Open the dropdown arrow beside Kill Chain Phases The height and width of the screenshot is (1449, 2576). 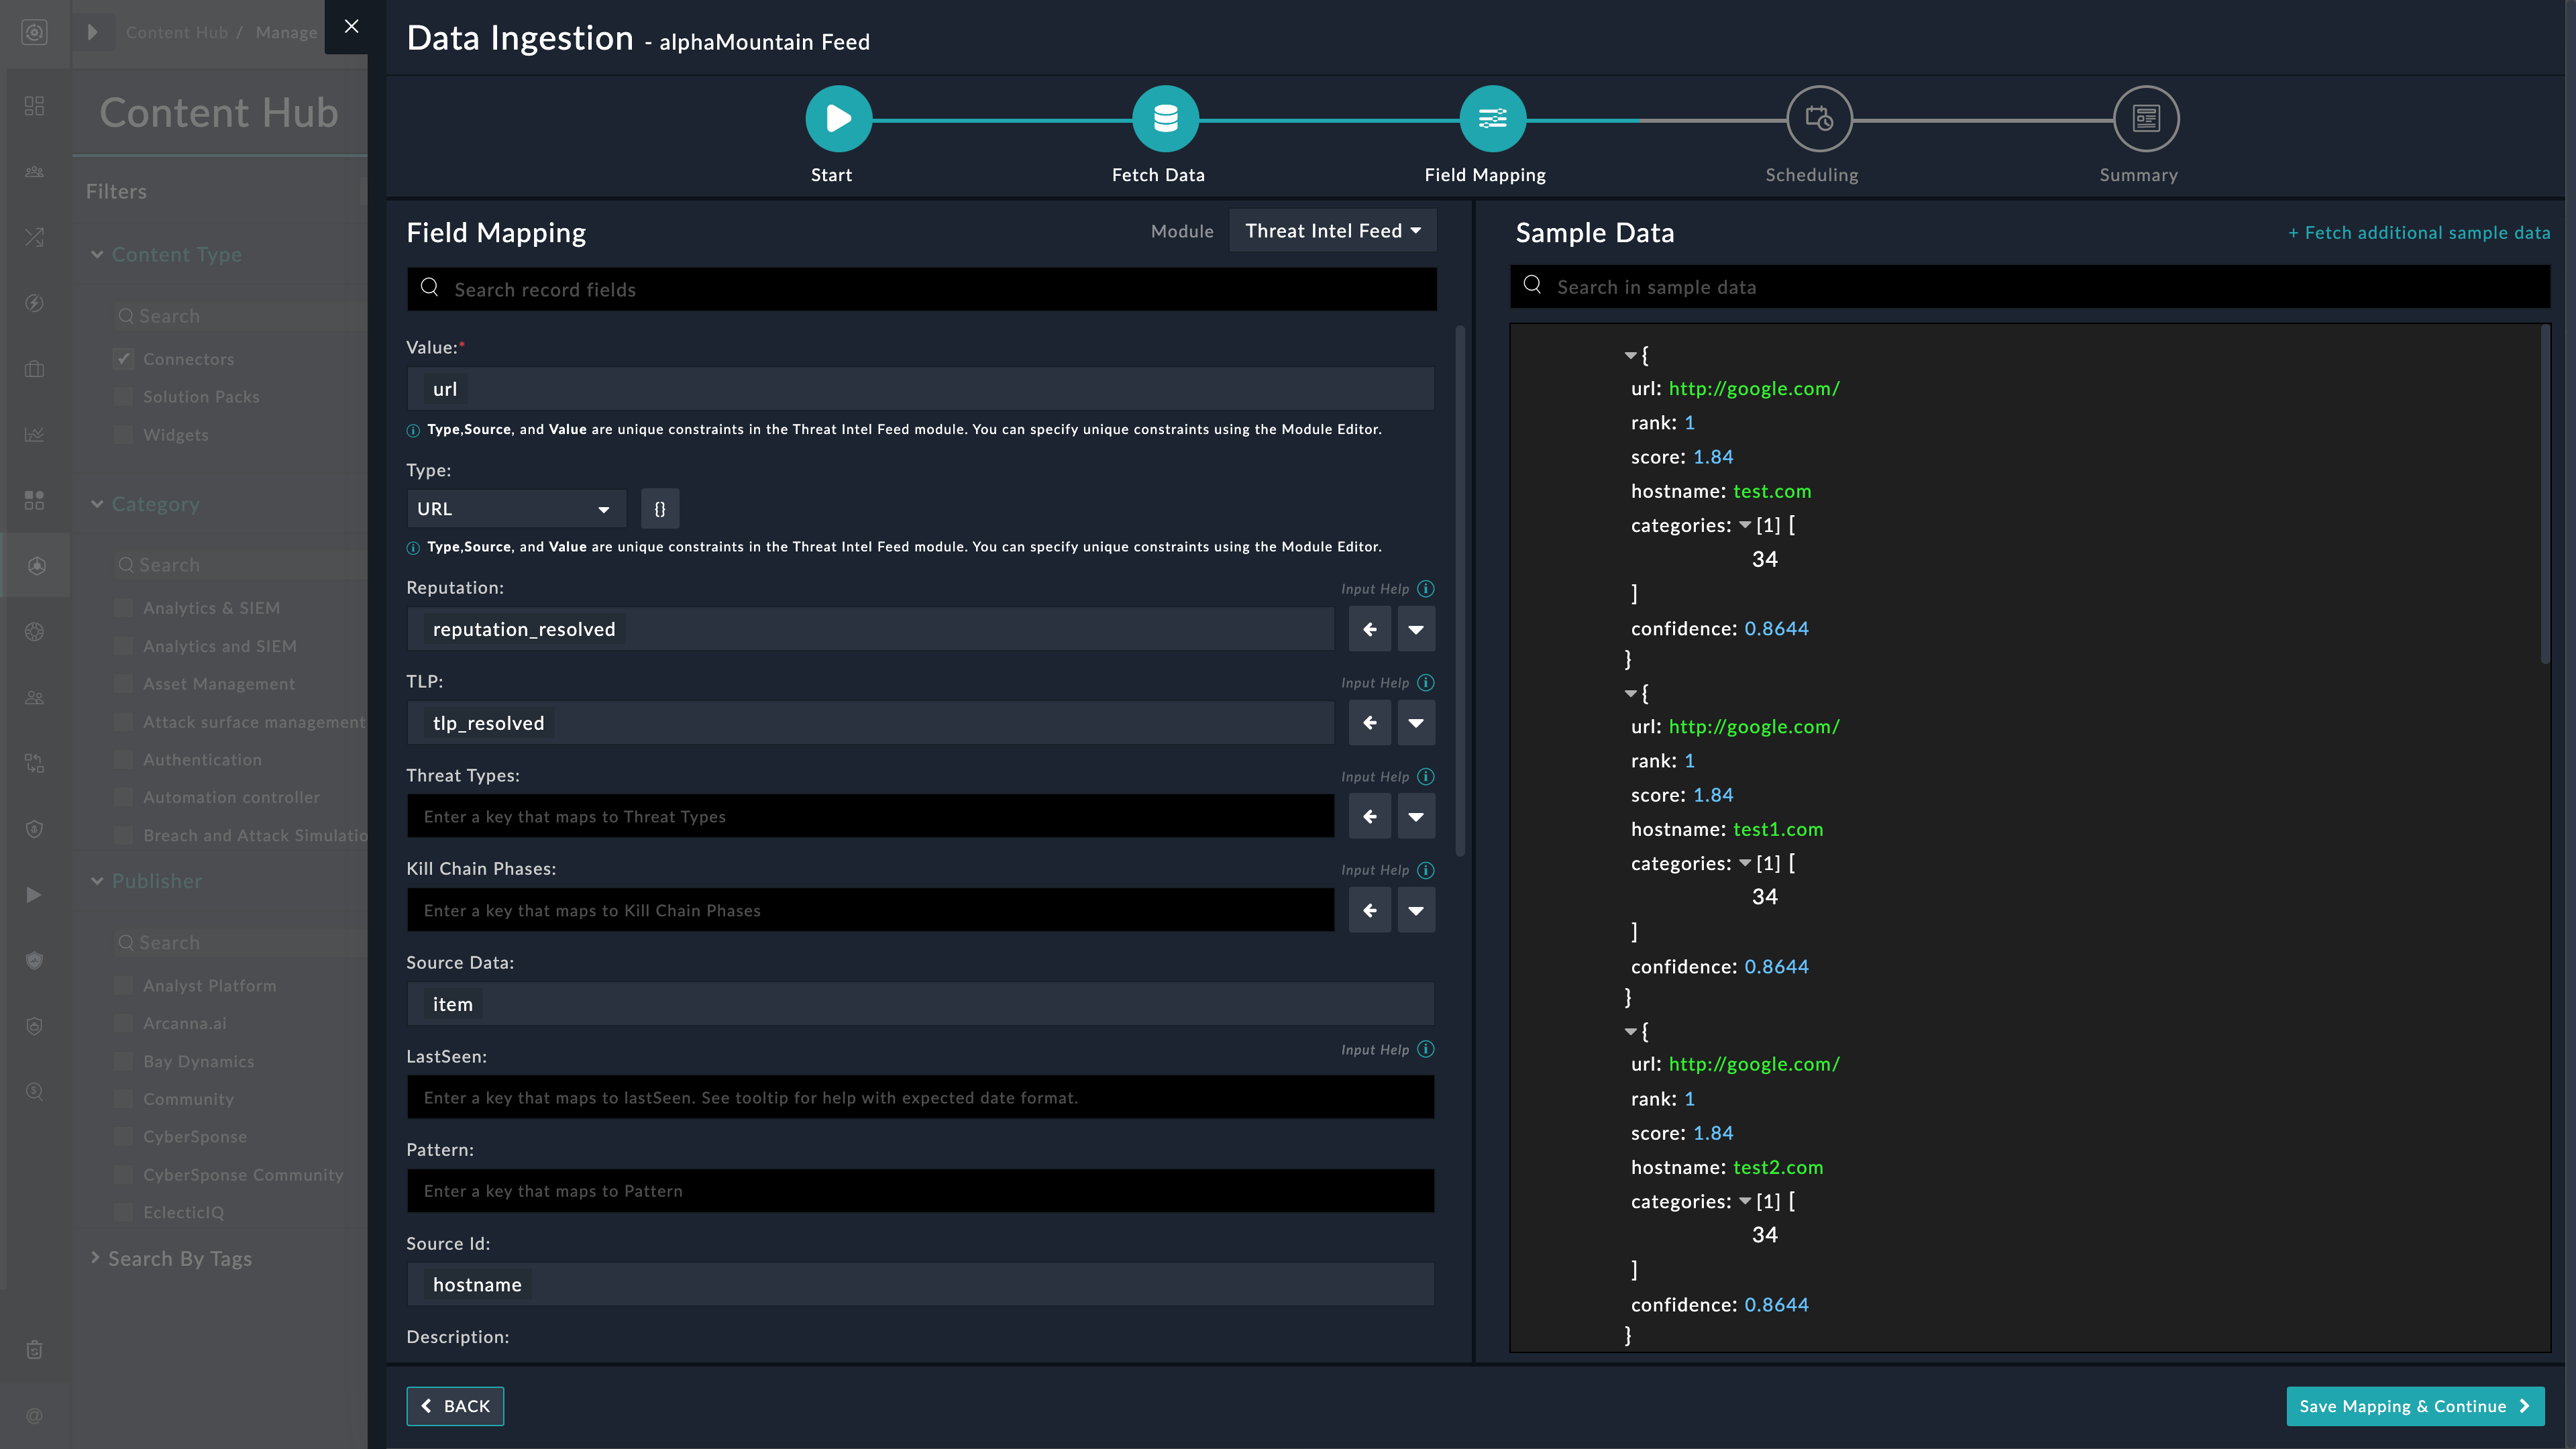pos(1416,910)
